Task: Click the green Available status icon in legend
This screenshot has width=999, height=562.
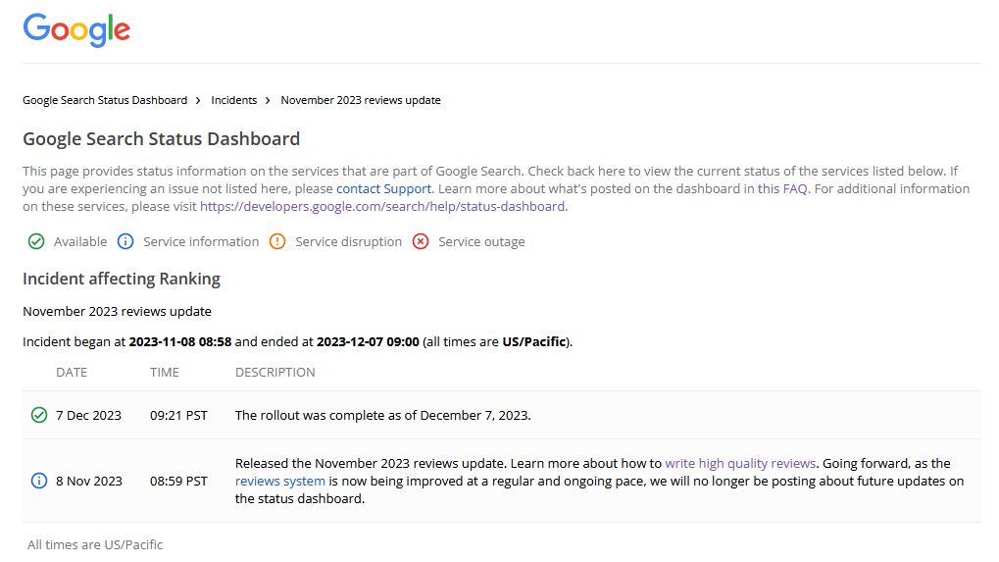Action: pos(36,241)
